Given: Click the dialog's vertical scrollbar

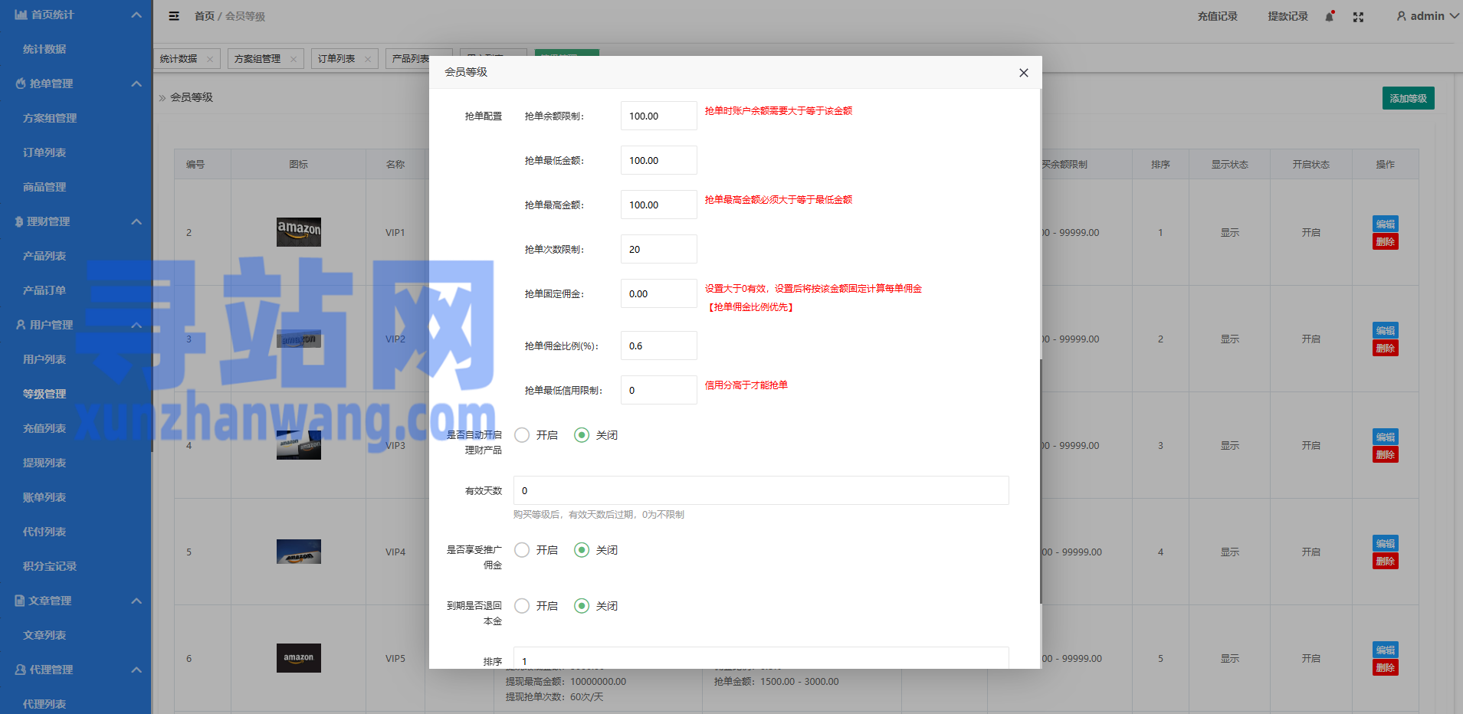Looking at the screenshot, I should tap(1040, 481).
